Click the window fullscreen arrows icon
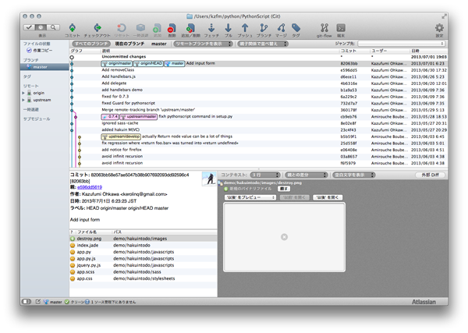Viewport: 468px width, 333px height. [x=444, y=16]
